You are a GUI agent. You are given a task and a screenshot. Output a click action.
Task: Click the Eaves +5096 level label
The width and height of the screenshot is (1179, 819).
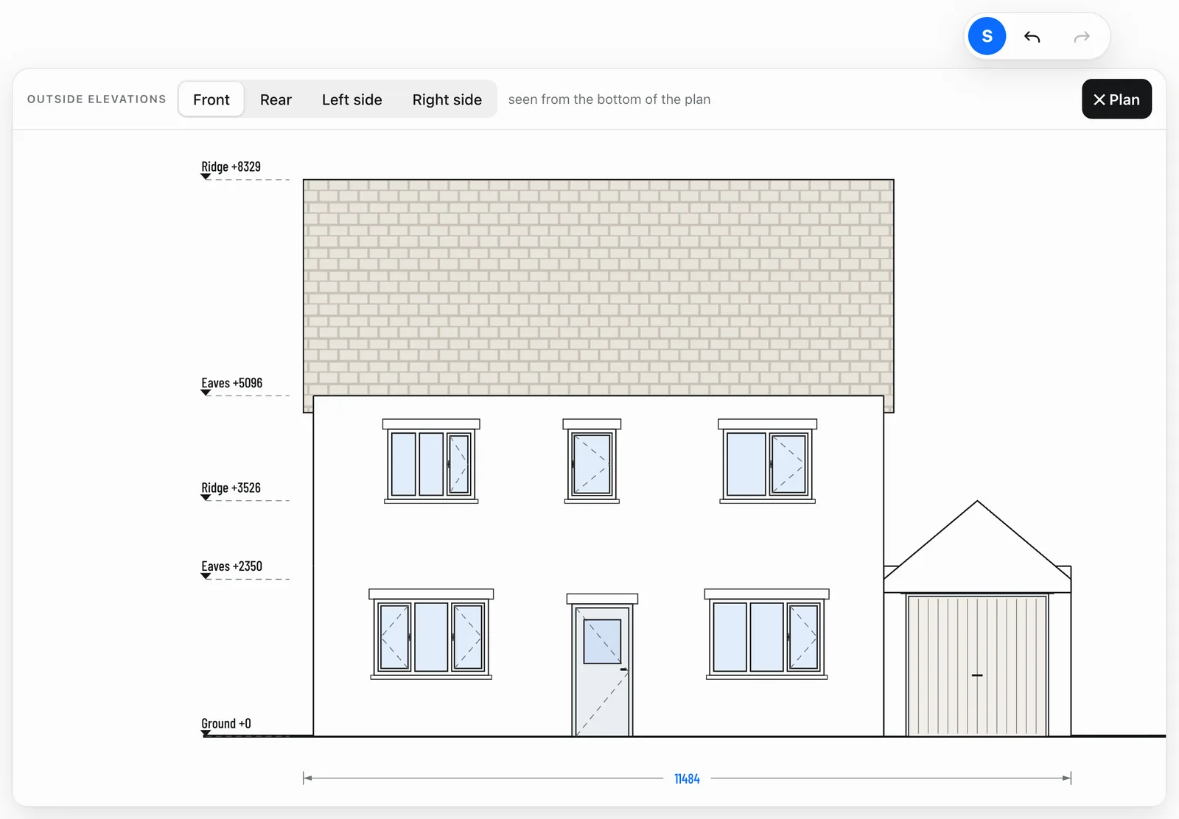[231, 383]
